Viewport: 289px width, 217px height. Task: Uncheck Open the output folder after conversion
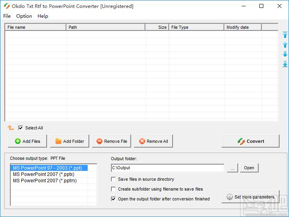113,199
